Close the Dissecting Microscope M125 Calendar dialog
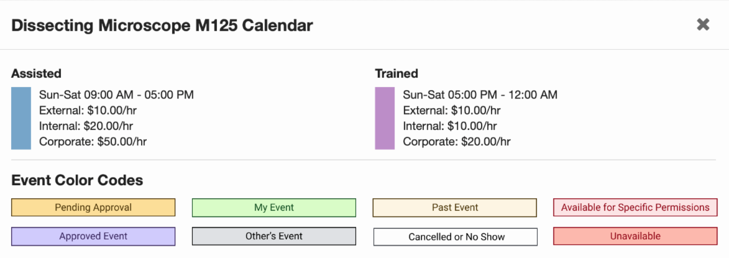The height and width of the screenshot is (258, 729). (x=703, y=24)
